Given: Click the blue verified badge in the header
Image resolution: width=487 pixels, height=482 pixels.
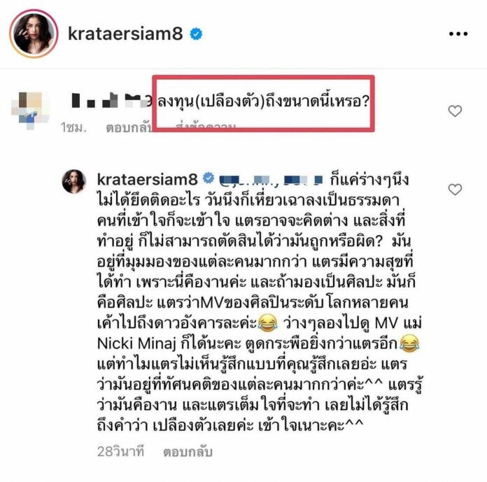Looking at the screenshot, I should 196,34.
